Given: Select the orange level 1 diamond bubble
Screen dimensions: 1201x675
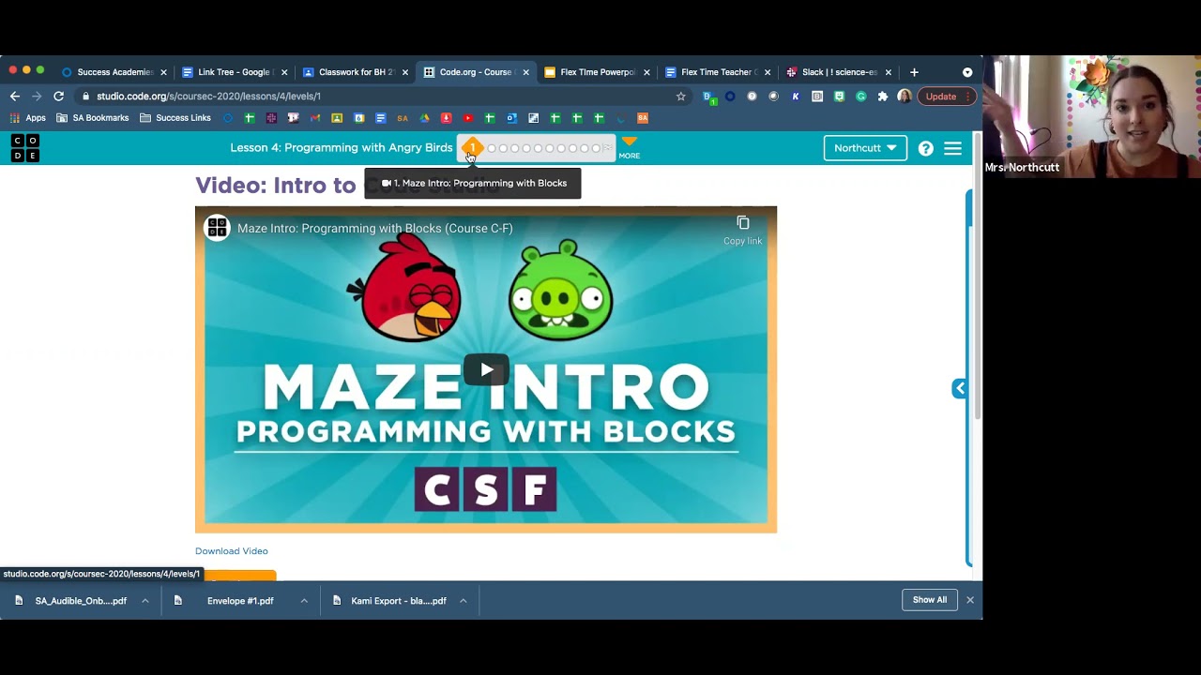Looking at the screenshot, I should pos(472,147).
